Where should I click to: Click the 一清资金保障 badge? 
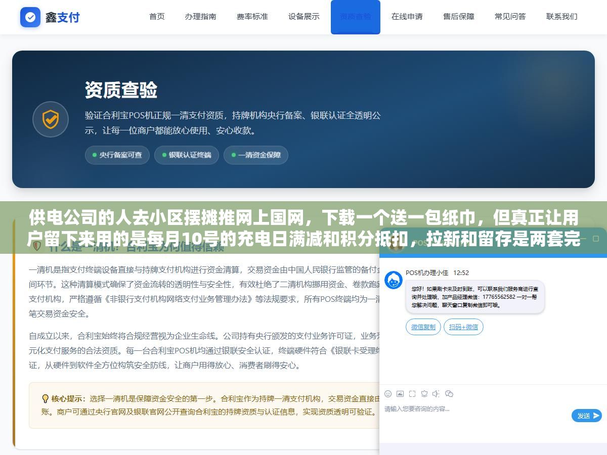tap(255, 155)
